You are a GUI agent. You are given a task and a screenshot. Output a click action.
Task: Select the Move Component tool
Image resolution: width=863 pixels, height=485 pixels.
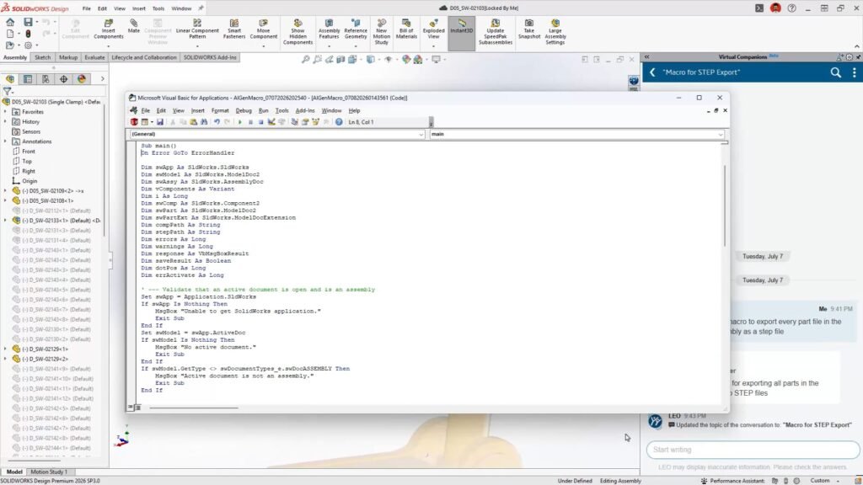pyautogui.click(x=263, y=29)
